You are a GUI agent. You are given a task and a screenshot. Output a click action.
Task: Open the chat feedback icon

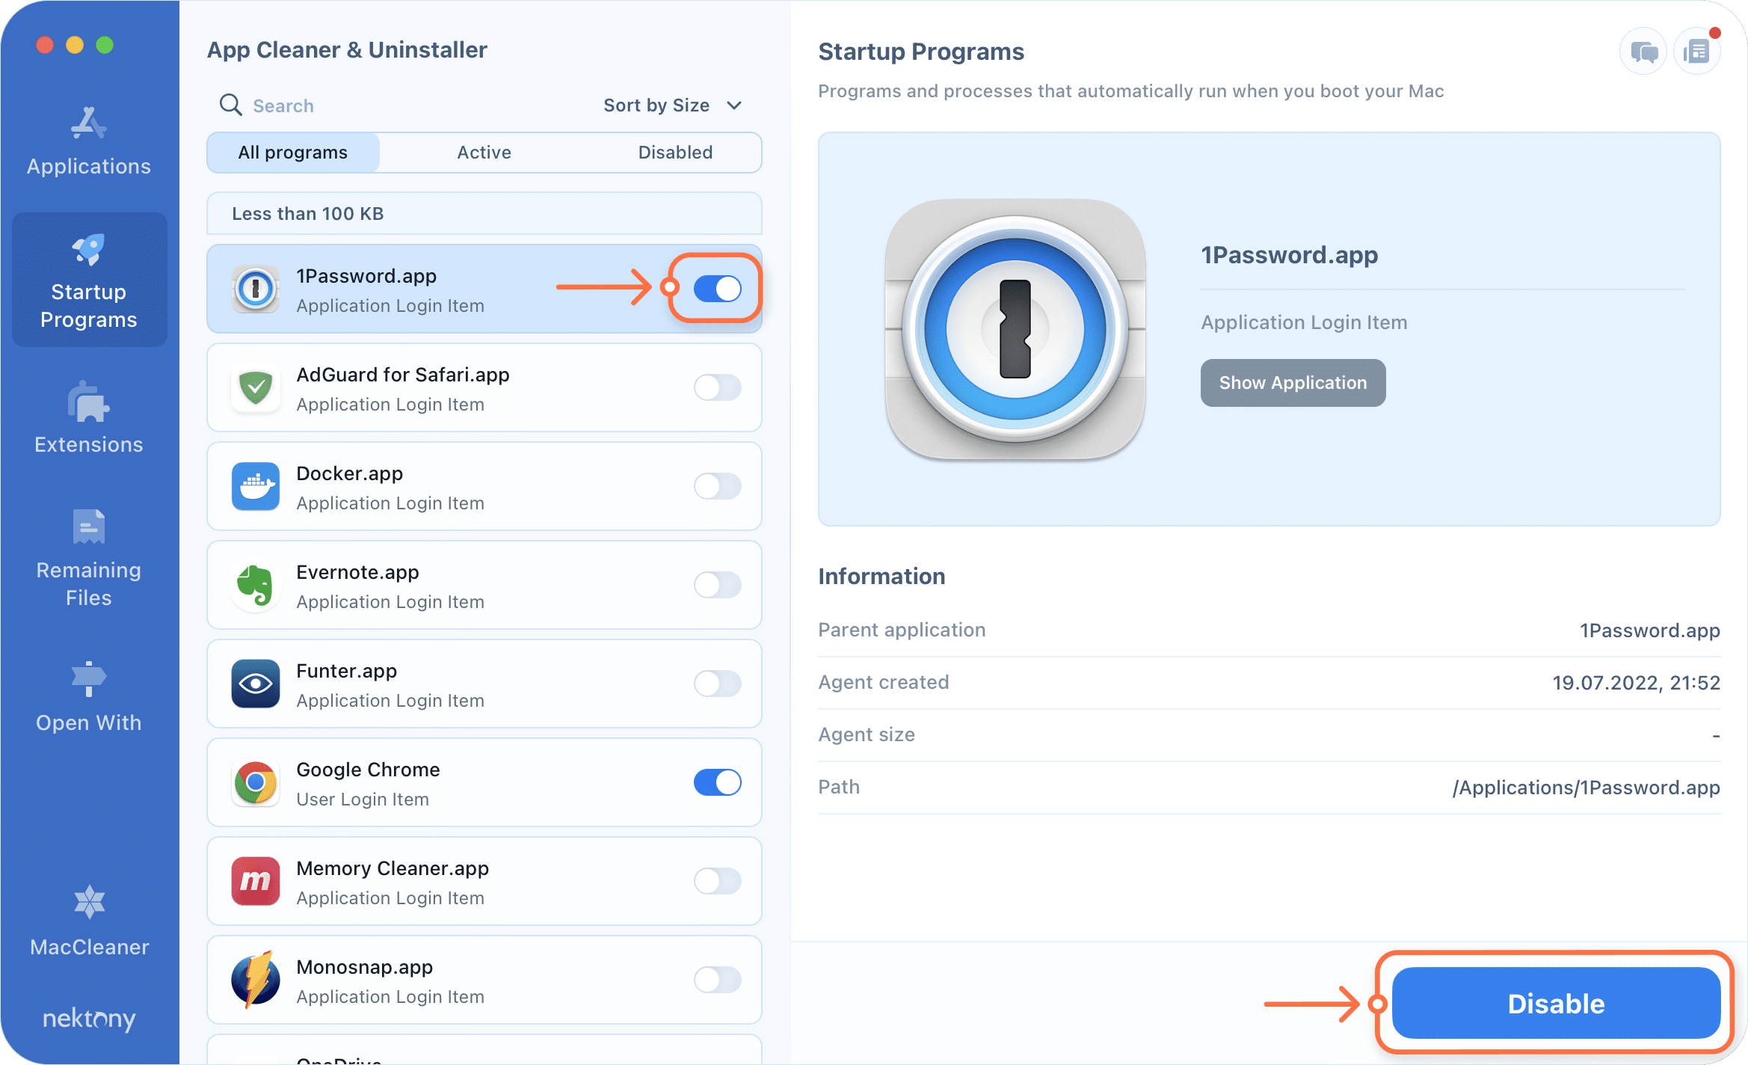[x=1643, y=52]
